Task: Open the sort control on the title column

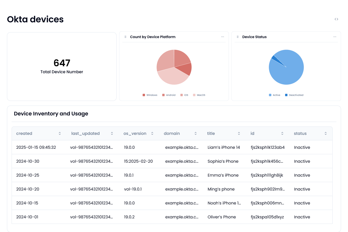Action: (x=239, y=133)
